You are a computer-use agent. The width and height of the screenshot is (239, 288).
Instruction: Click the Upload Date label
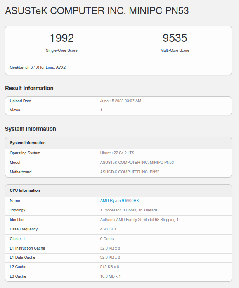pos(20,101)
